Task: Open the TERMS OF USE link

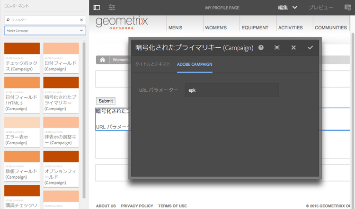Action: [172, 206]
